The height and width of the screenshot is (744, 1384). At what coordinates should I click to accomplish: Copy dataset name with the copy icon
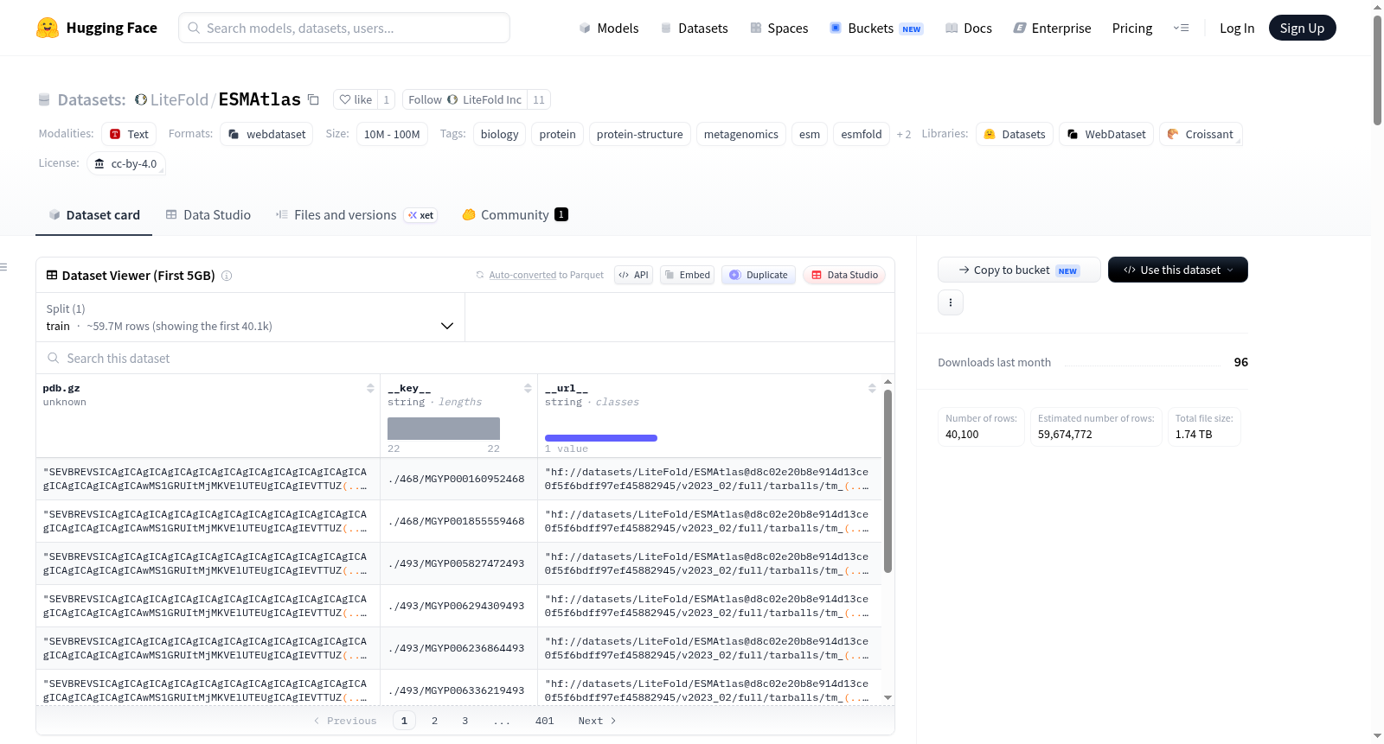313,100
